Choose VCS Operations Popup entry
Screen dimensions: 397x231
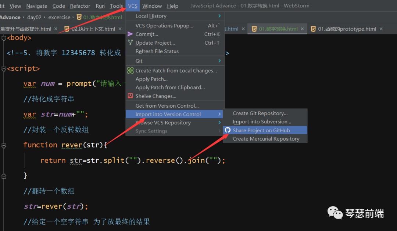click(175, 26)
